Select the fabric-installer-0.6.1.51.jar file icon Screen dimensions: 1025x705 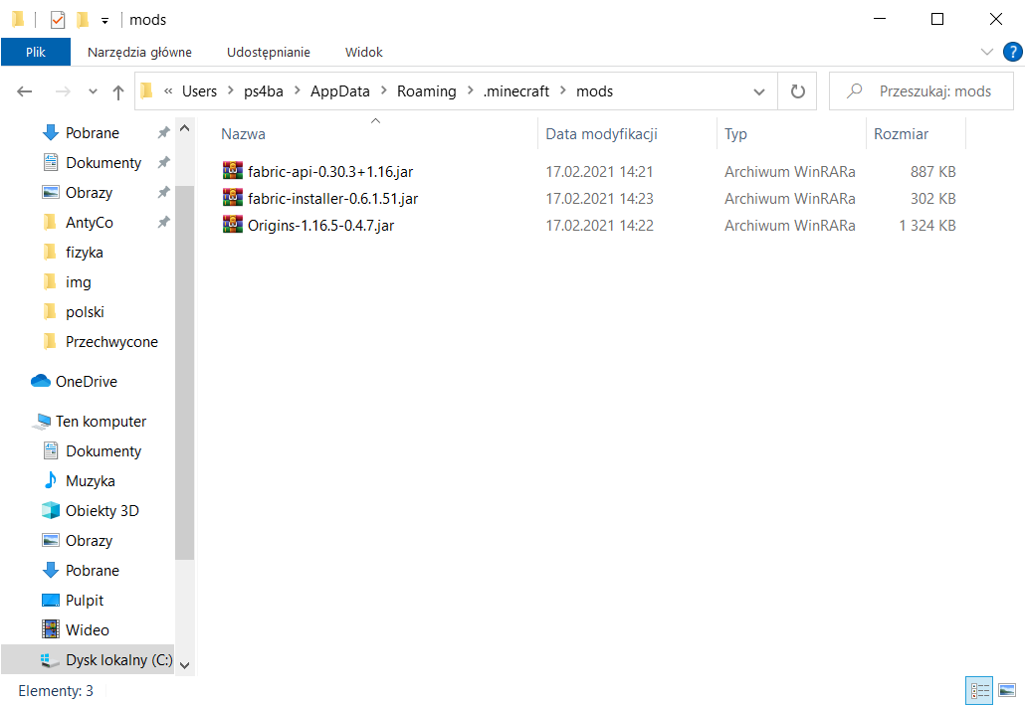[x=233, y=198]
